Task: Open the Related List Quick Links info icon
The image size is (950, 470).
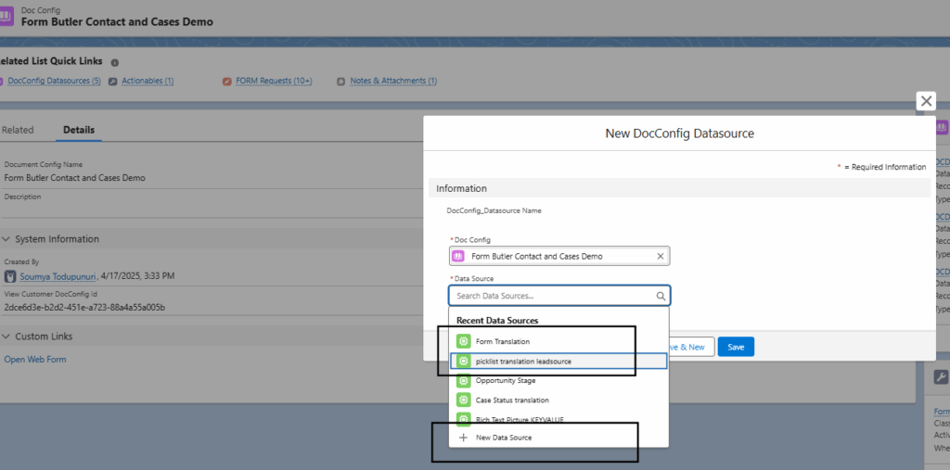Action: 115,62
